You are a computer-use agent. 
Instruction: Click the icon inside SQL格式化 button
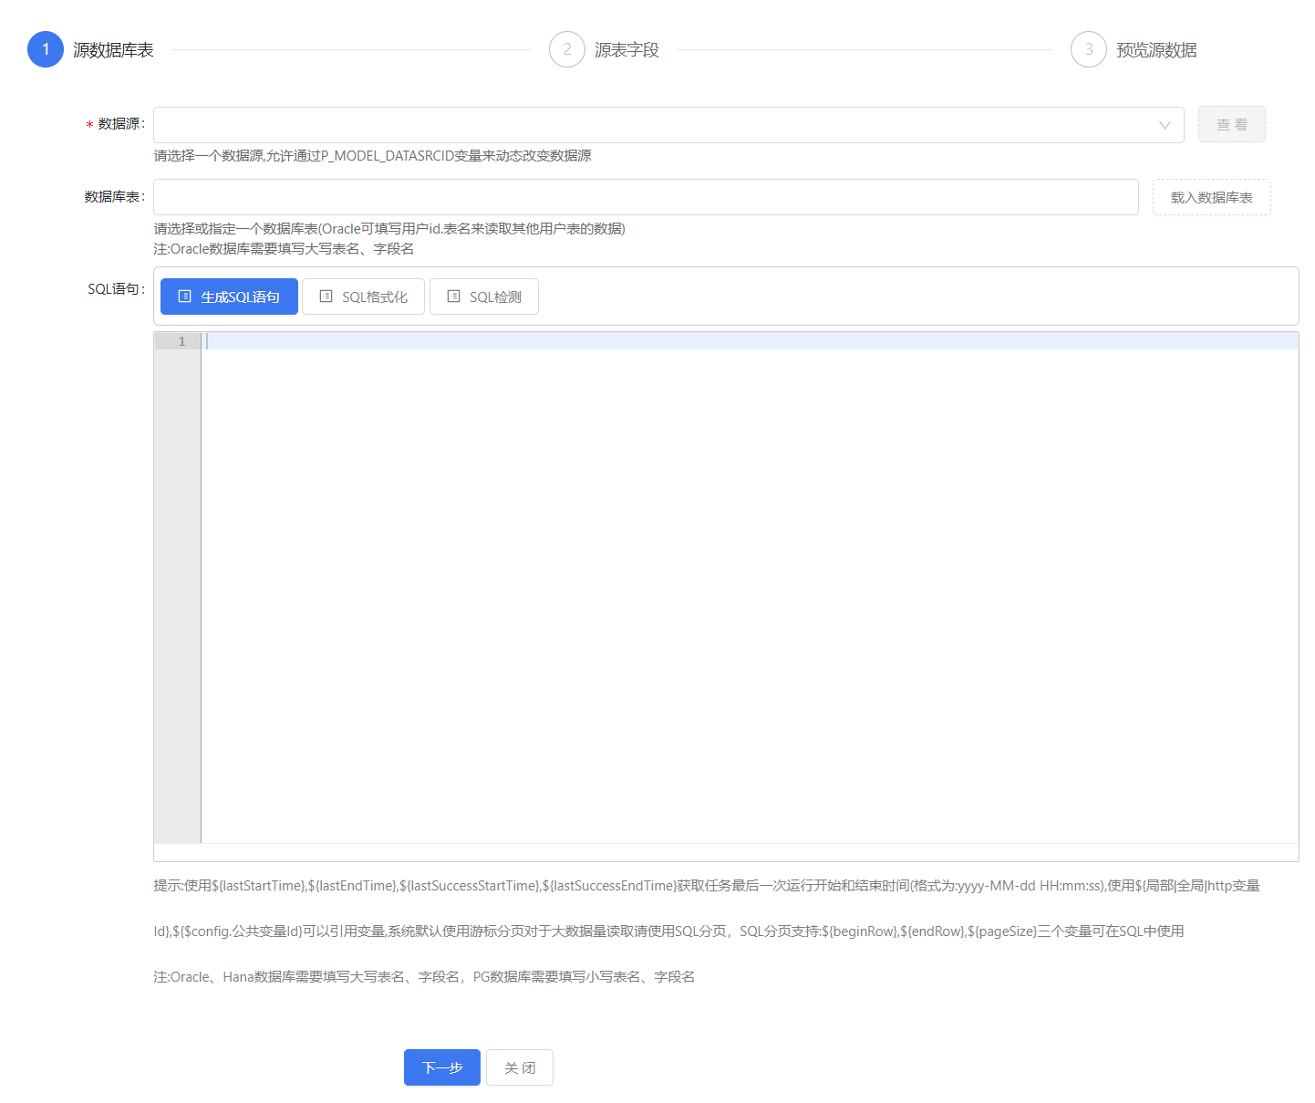pos(326,297)
